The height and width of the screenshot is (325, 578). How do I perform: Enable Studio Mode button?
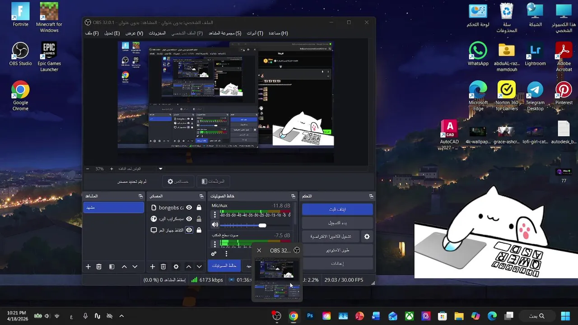tap(337, 250)
